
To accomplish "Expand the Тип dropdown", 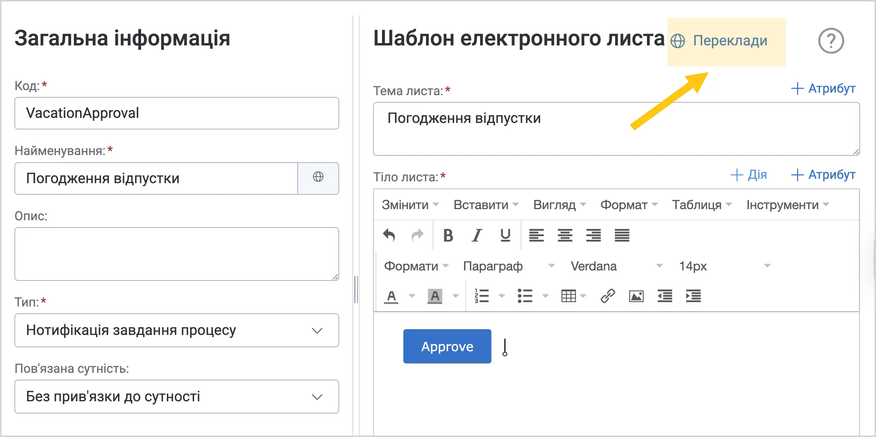I will point(177,330).
